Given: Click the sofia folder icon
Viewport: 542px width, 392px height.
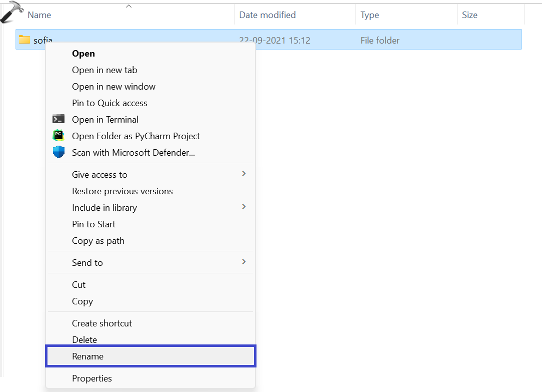Looking at the screenshot, I should click(24, 40).
